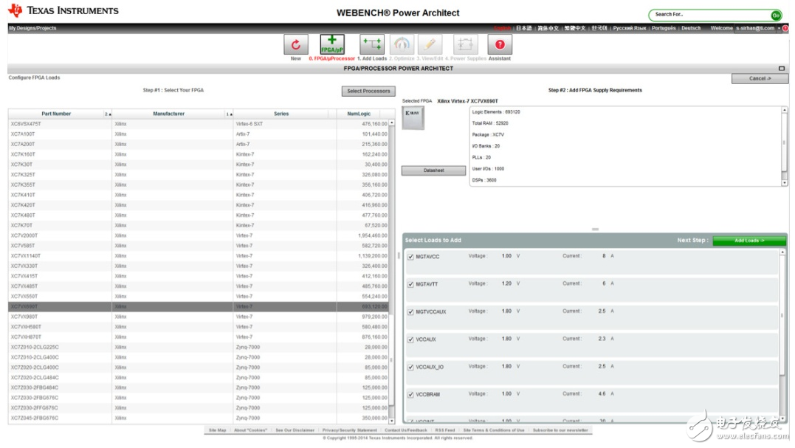Open the Privacy/Security Statement link

350,430
